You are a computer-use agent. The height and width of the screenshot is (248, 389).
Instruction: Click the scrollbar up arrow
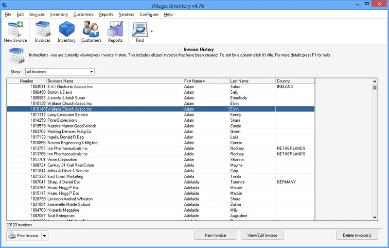click(374, 81)
